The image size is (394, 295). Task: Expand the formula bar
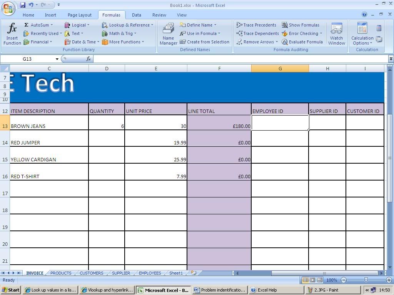click(391, 59)
